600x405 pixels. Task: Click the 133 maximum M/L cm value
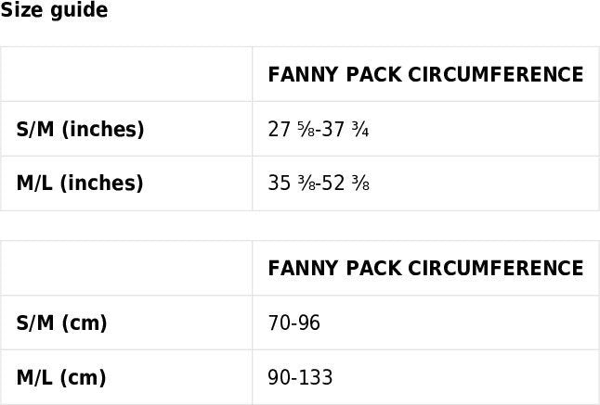317,377
